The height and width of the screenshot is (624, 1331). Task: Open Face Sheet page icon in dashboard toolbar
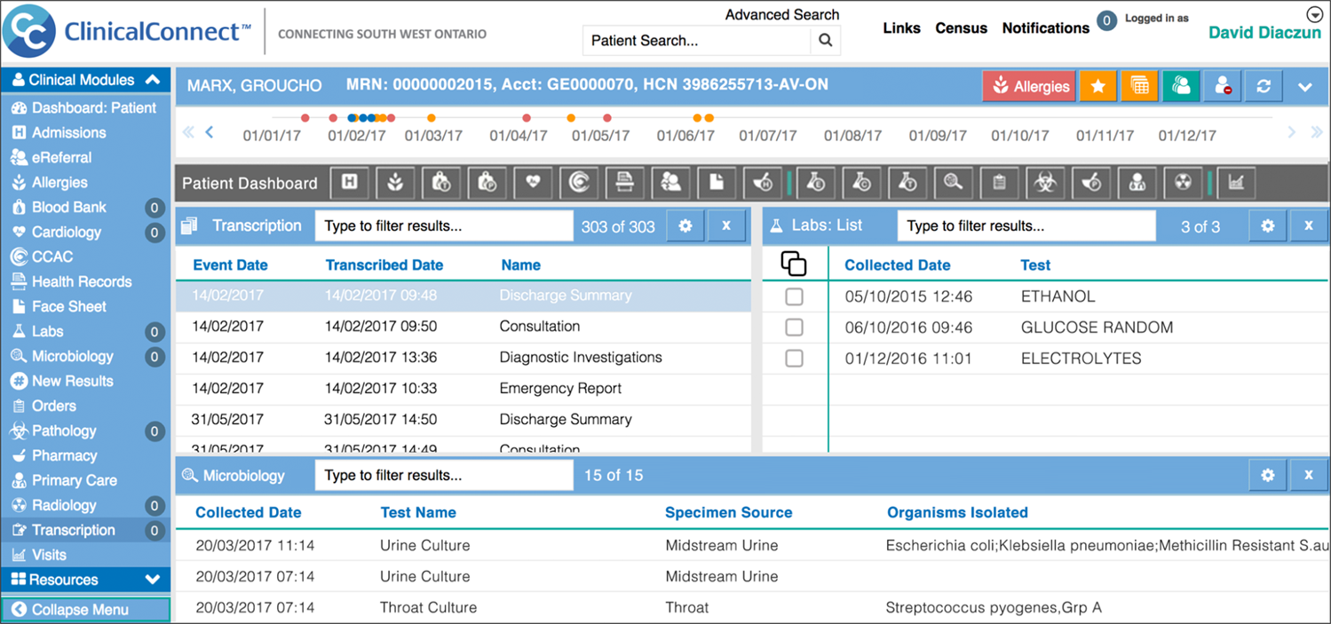717,182
